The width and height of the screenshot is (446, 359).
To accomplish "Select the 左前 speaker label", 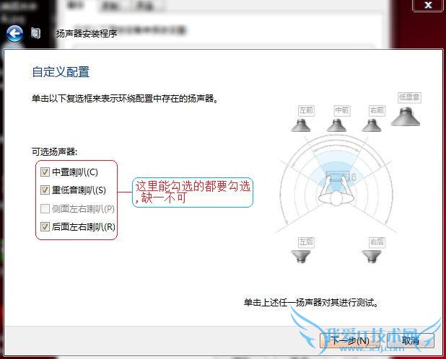I will 306,110.
